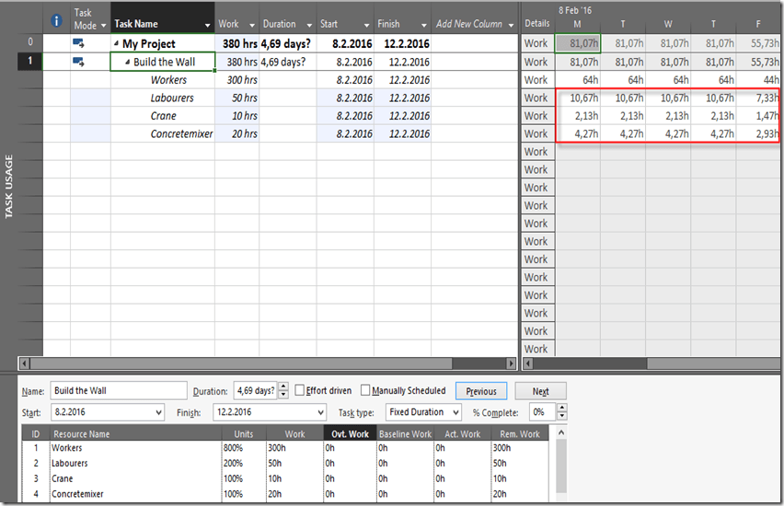Collapse the Build the Wall assignments
Screen dimensions: 784x506
pos(127,63)
